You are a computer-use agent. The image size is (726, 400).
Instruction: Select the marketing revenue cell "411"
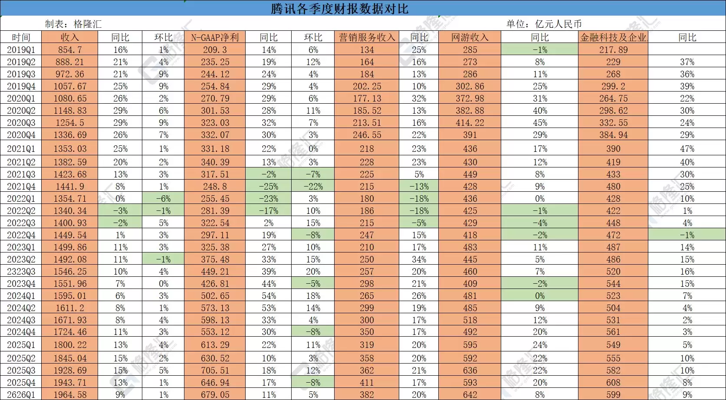(x=367, y=383)
